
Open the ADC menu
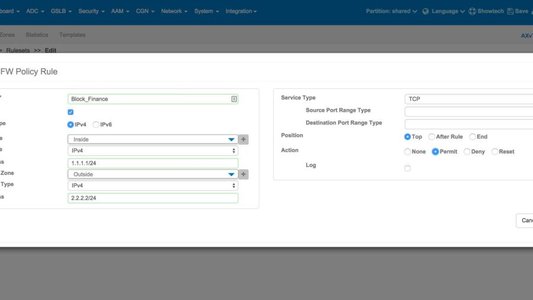point(35,11)
